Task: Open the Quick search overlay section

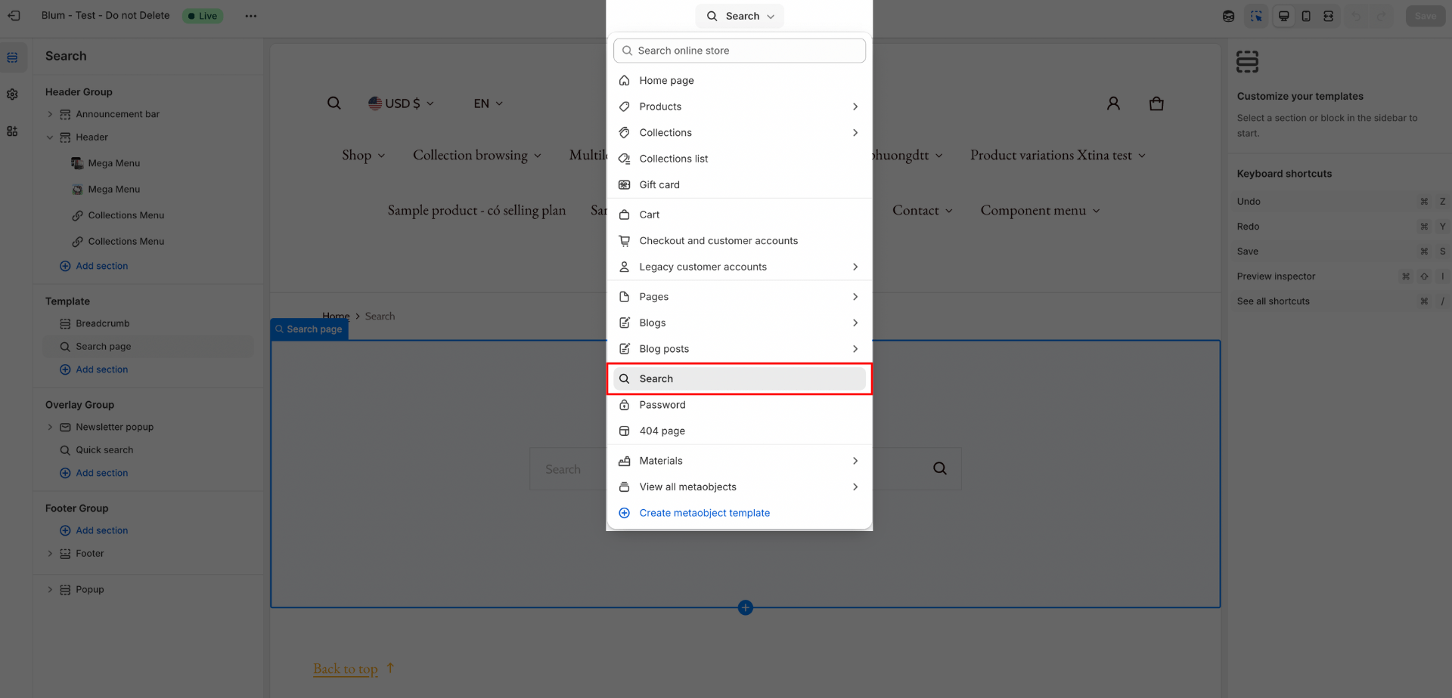Action: (x=104, y=449)
